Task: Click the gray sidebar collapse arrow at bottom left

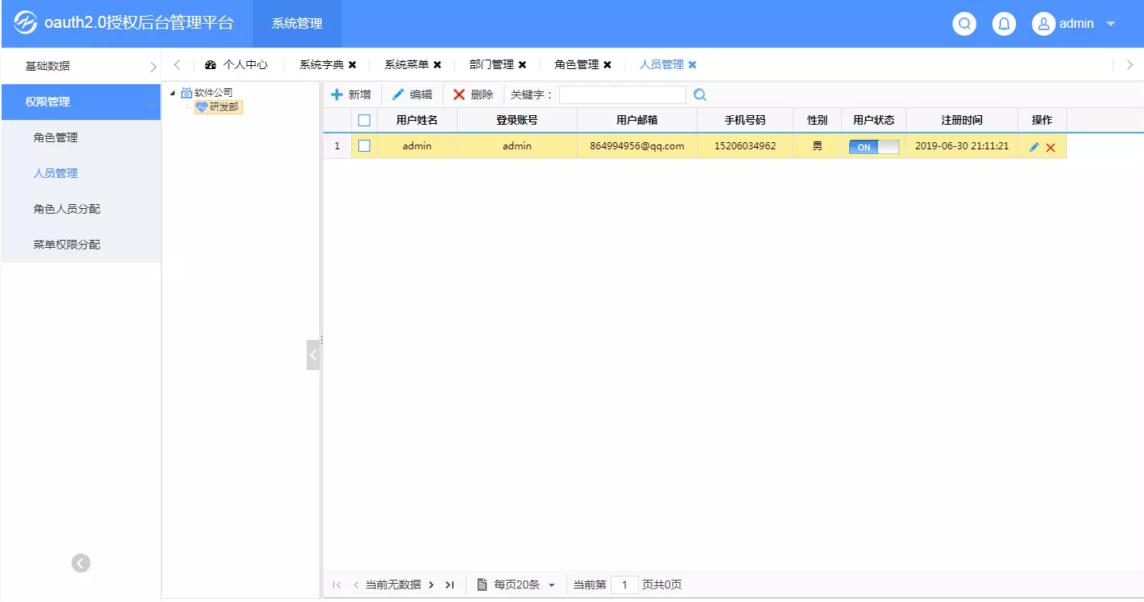Action: (x=81, y=563)
